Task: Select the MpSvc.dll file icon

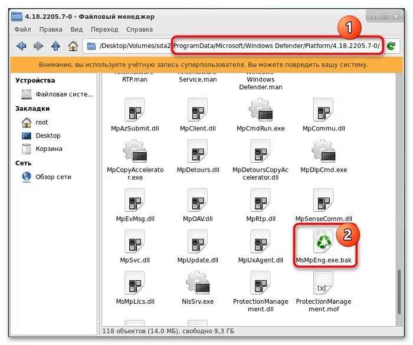Action: pos(135,242)
